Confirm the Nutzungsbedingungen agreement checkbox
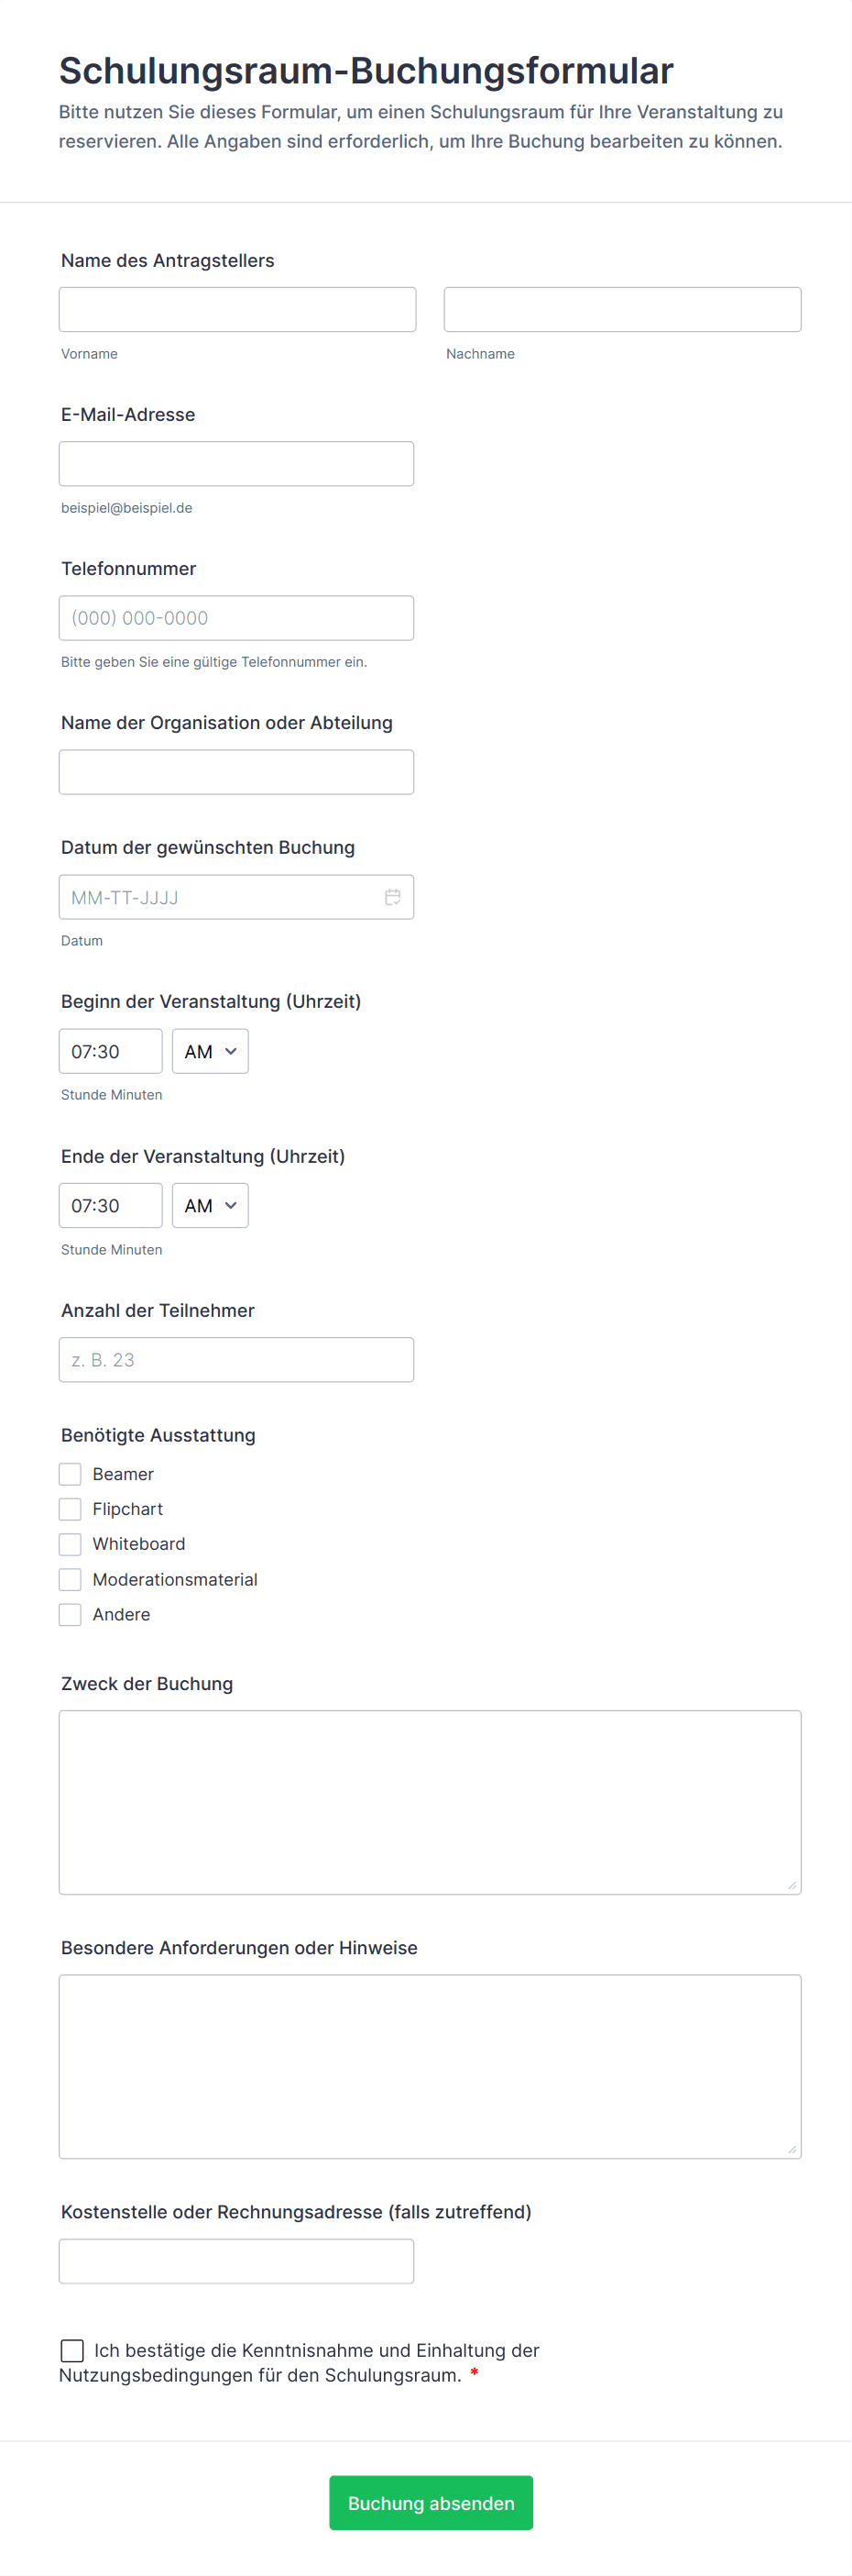This screenshot has width=852, height=2576. (x=71, y=2350)
